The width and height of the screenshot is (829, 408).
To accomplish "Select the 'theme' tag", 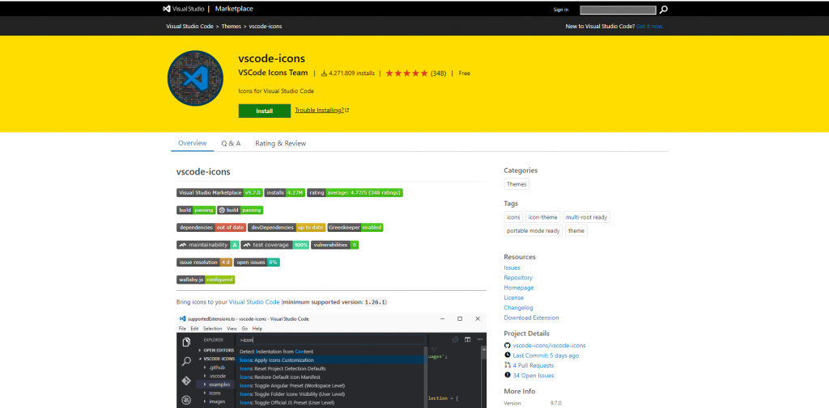I will click(576, 230).
